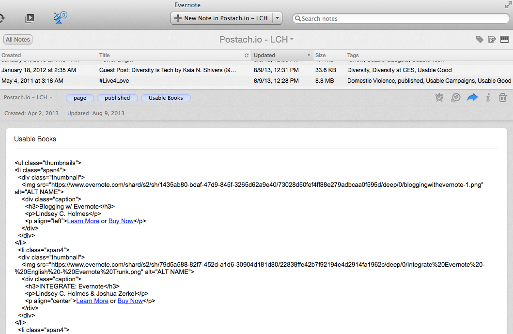Click the blue share arrow icon
Viewport: 513px width, 334px height.
472,98
